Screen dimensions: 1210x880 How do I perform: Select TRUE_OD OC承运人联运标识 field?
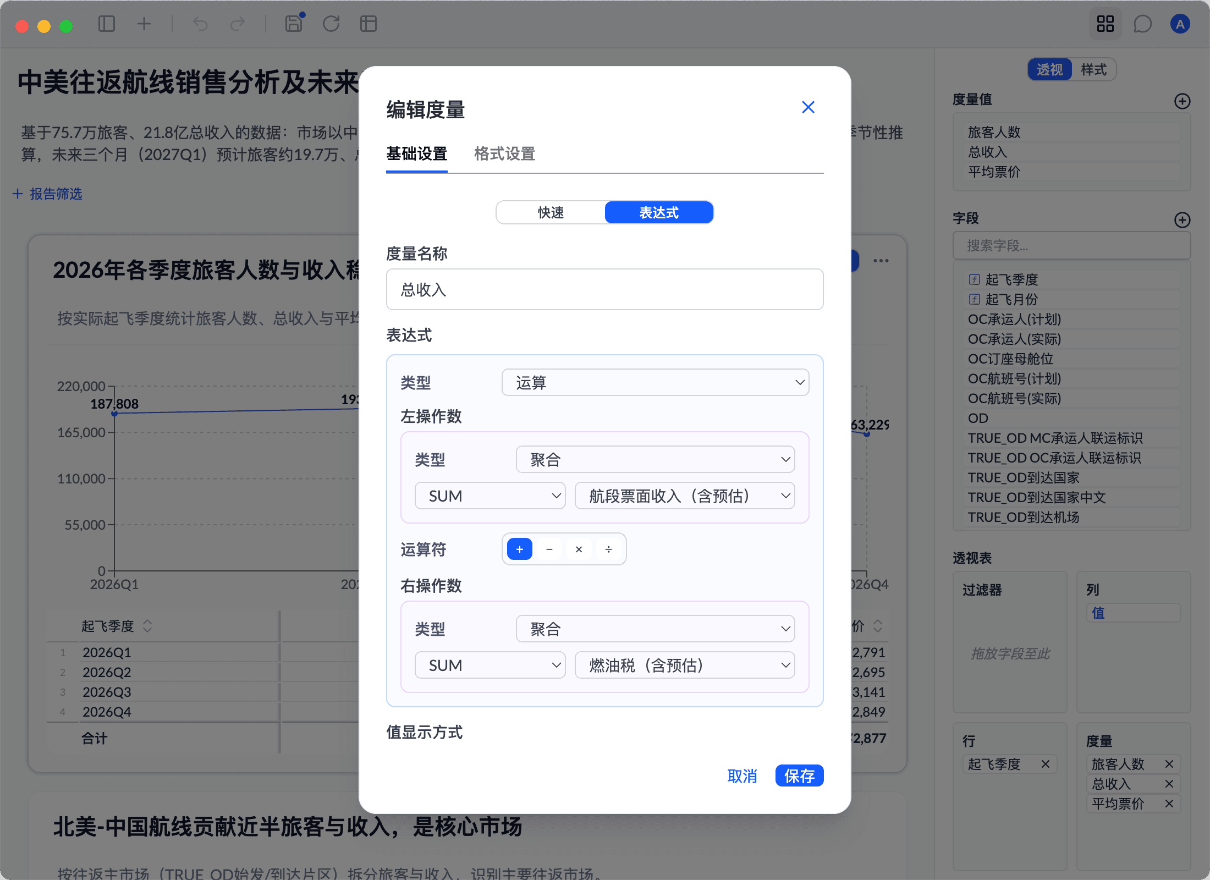[1071, 458]
